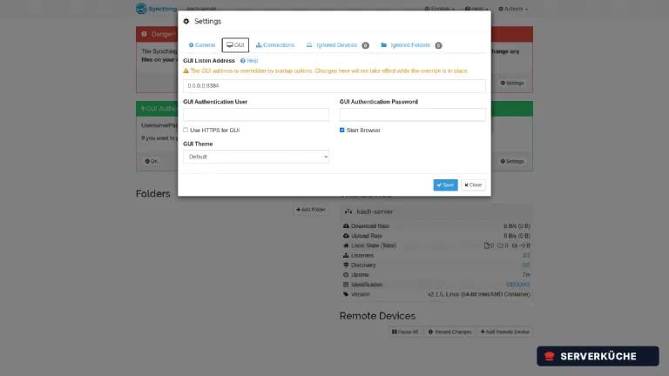Click the koch-server device icon
669x376 pixels.
(348, 211)
